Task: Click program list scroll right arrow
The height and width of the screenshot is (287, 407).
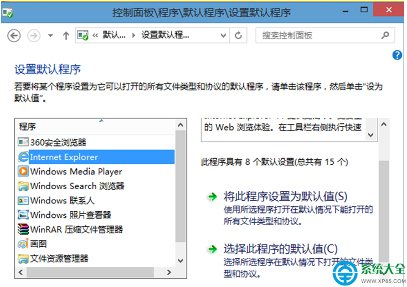Action: [169, 272]
